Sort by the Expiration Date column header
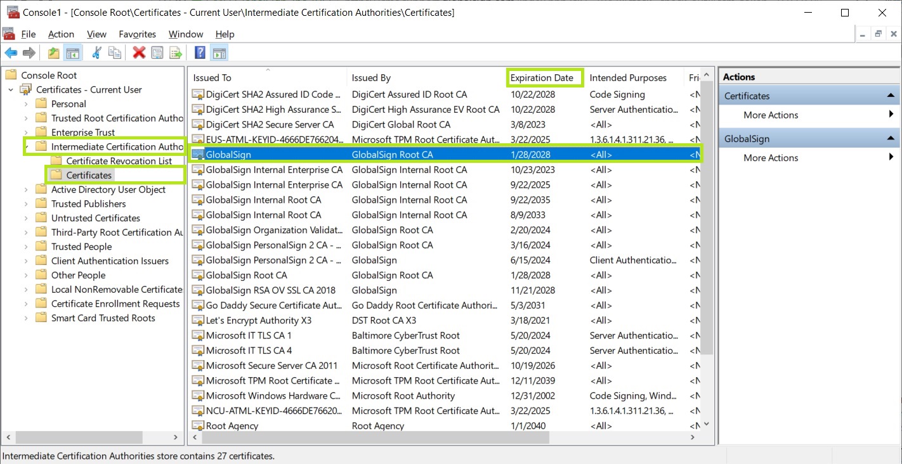This screenshot has width=902, height=464. tap(542, 78)
